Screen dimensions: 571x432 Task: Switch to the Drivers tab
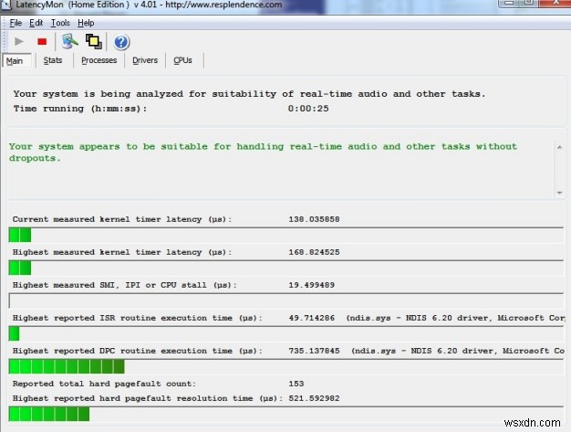[x=145, y=60]
